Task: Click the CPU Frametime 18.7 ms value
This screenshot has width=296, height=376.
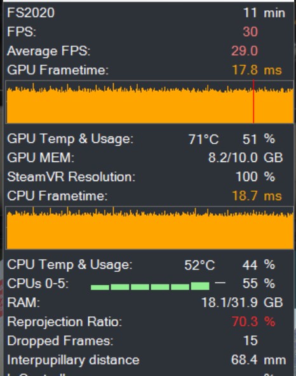Action: (x=257, y=196)
